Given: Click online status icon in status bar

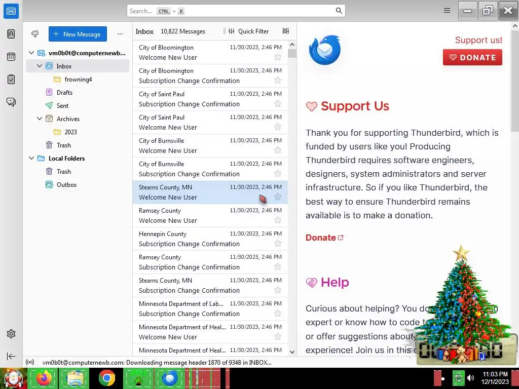Looking at the screenshot, I should 30,362.
